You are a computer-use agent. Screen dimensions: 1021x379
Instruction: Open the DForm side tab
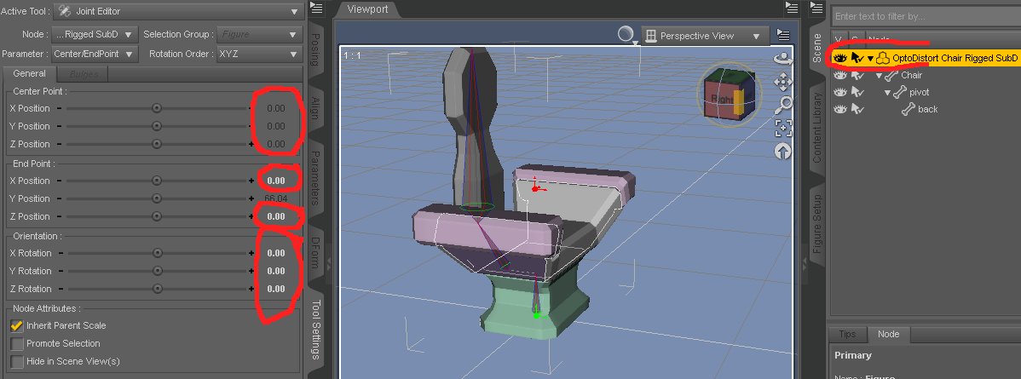[316, 253]
